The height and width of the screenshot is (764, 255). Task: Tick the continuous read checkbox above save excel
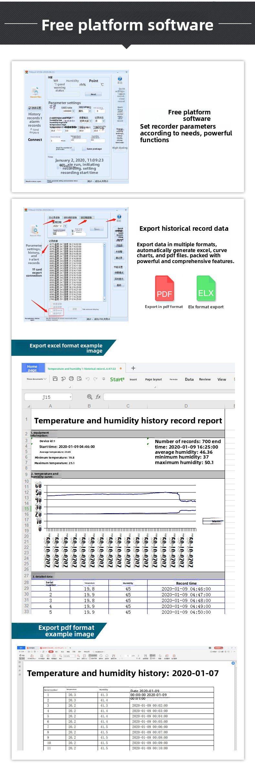[x=51, y=307]
